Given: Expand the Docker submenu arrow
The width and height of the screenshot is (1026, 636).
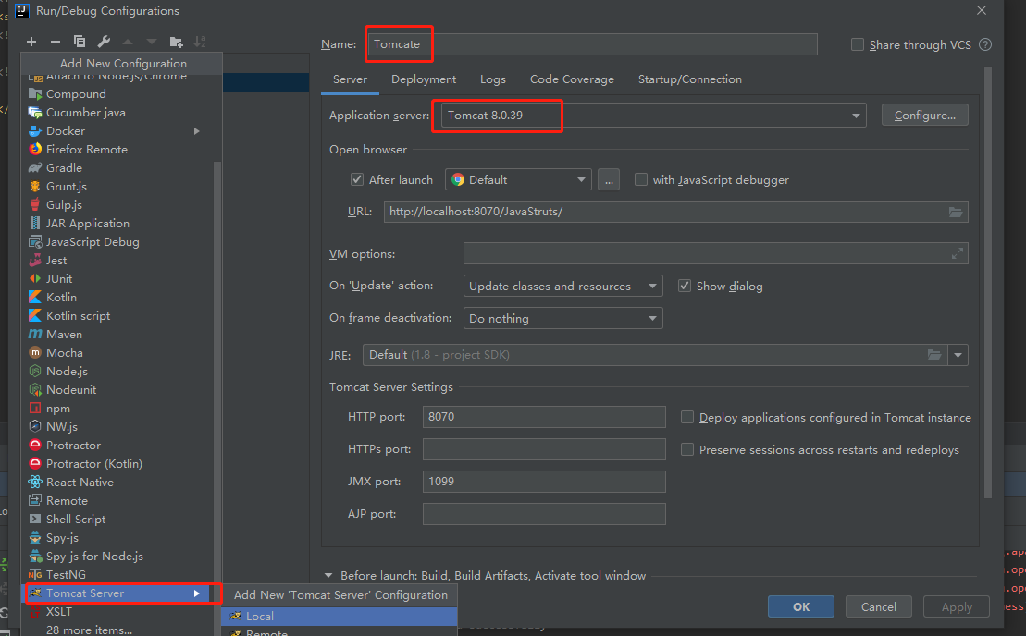Looking at the screenshot, I should tap(196, 131).
